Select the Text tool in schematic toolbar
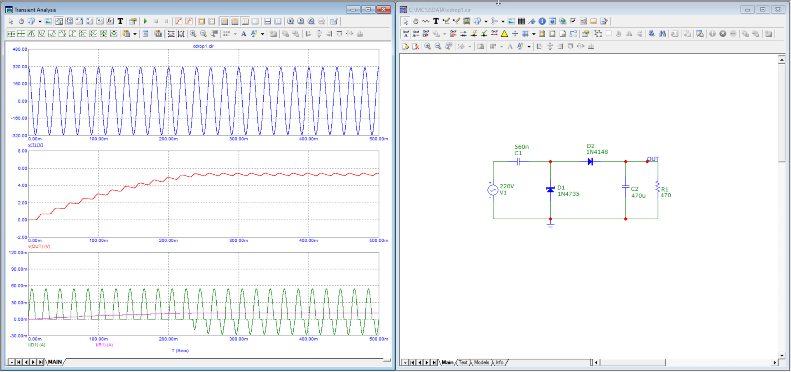The image size is (791, 372). pos(436,21)
